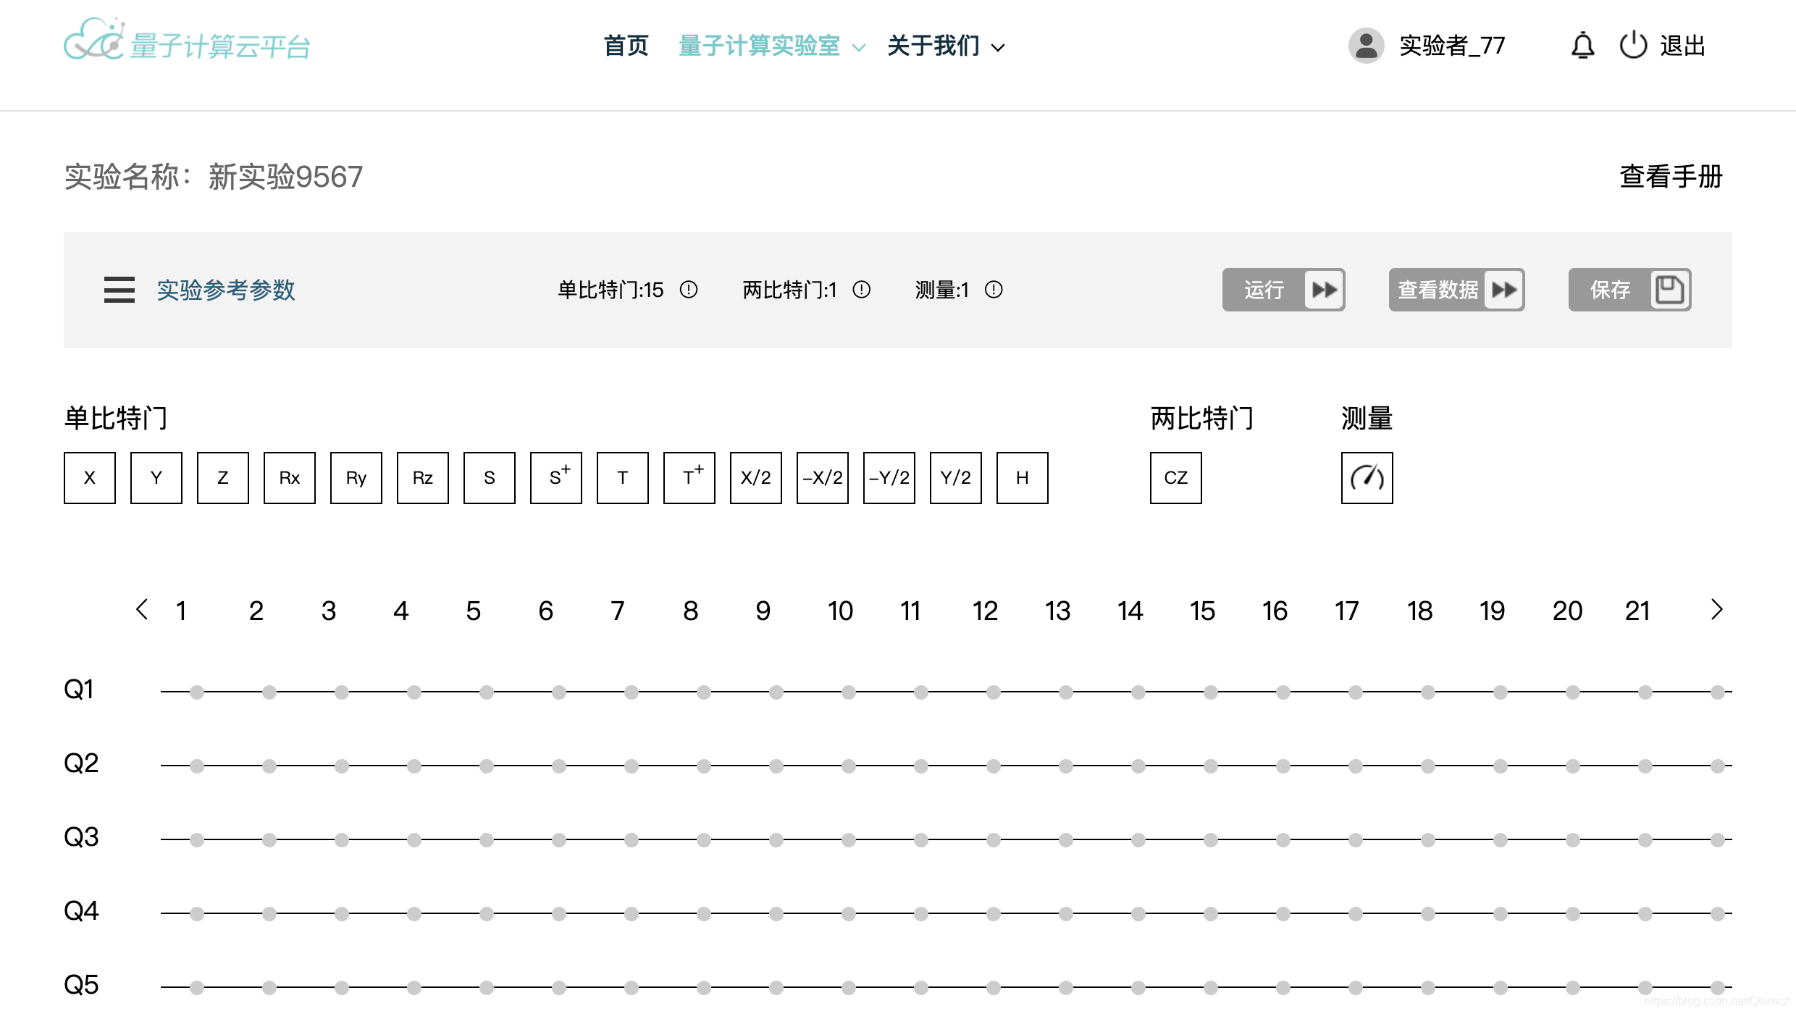Image resolution: width=1796 pixels, height=1014 pixels.
Task: Choose the X/2 gate
Action: tap(755, 477)
